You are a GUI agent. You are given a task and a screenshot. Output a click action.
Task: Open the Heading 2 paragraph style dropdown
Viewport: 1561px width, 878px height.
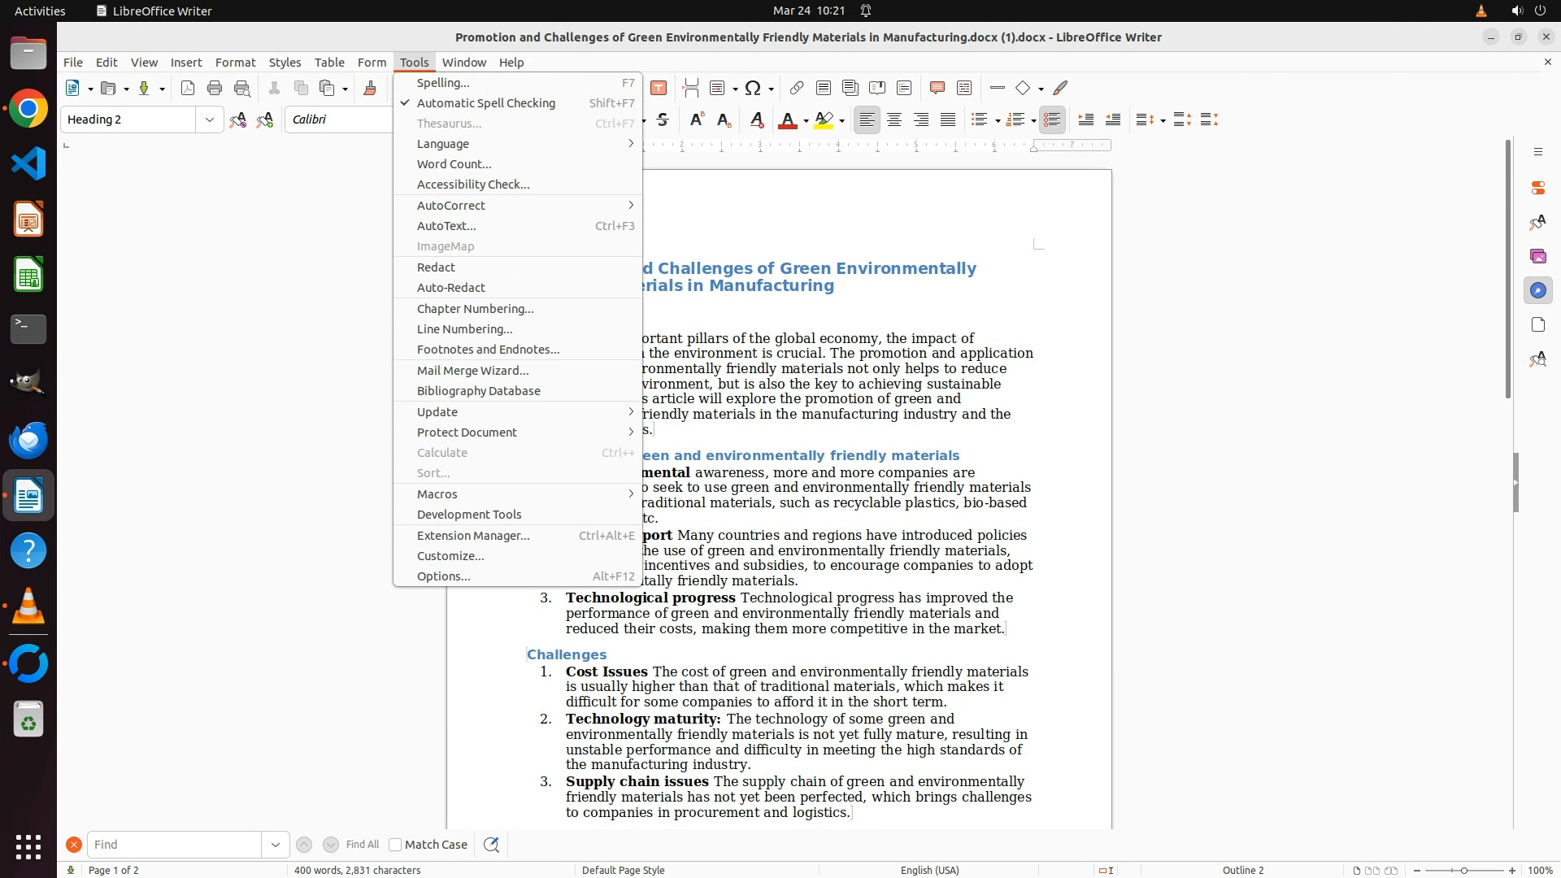209,120
